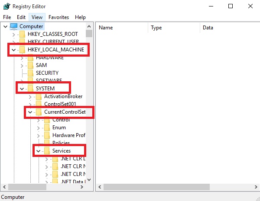Screen dimensions: 260x201
Task: Select the Enum key label
Action: coord(59,128)
